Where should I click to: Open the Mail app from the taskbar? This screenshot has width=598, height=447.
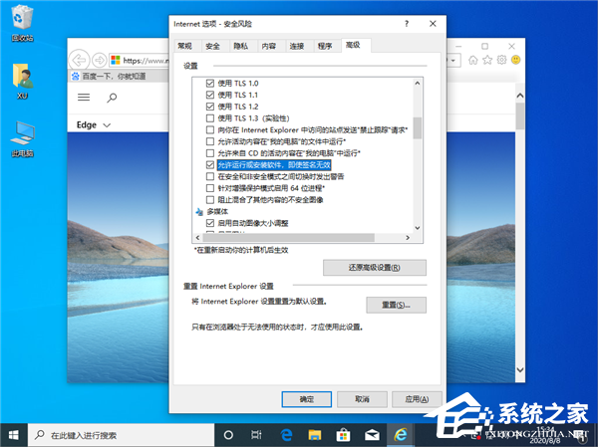click(372, 435)
